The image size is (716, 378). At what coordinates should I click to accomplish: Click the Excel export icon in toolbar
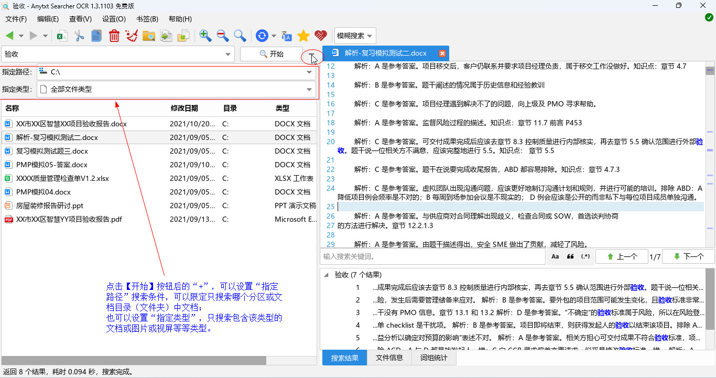(62, 36)
